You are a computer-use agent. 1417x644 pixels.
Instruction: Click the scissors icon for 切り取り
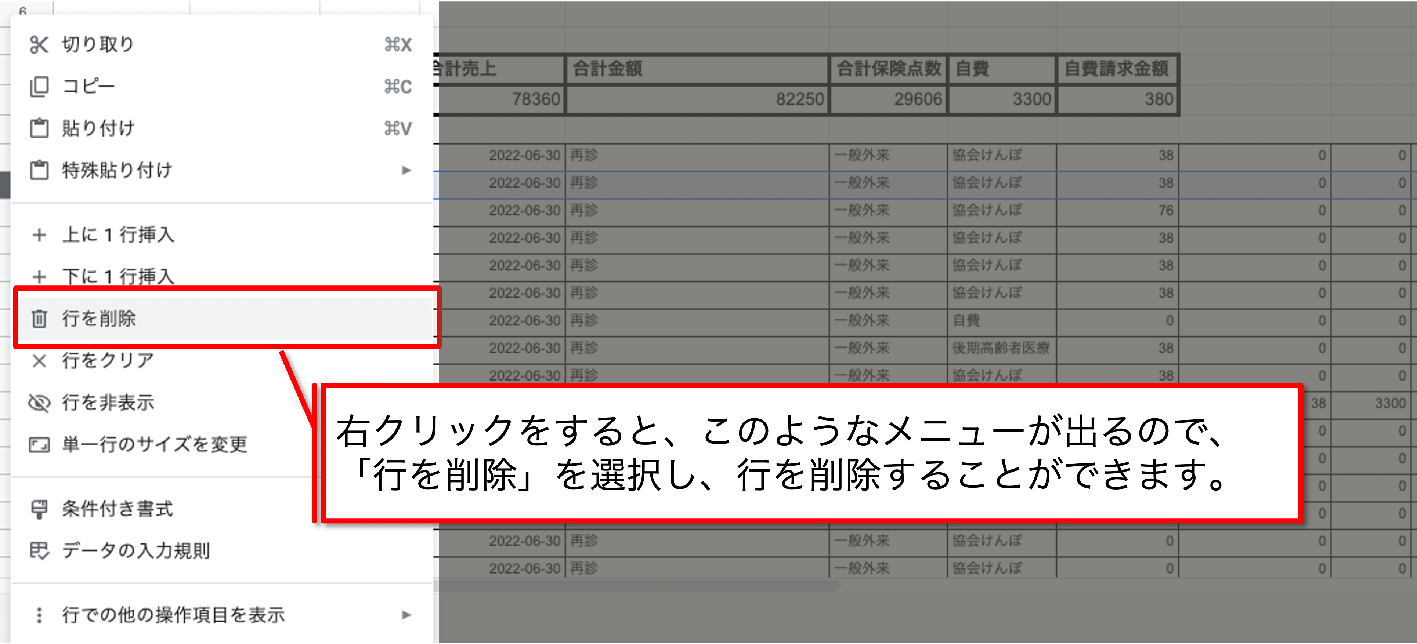(39, 44)
